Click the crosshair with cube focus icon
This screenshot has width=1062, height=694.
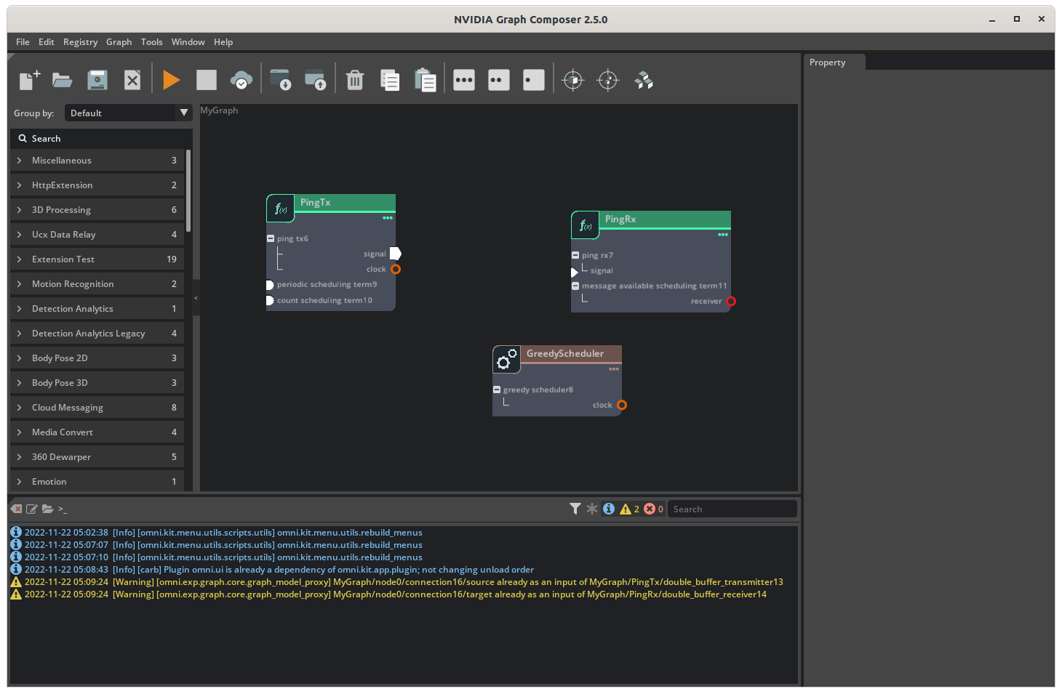pyautogui.click(x=573, y=80)
